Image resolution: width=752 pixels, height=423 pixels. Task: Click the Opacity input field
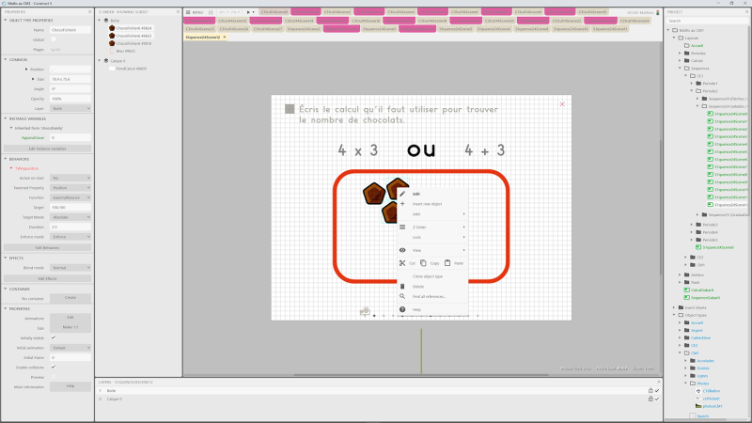70,99
